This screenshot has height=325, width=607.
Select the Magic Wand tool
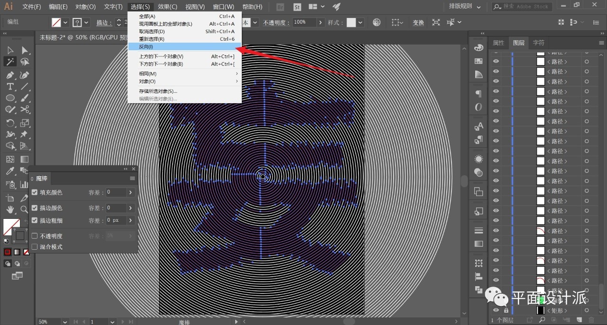click(10, 62)
